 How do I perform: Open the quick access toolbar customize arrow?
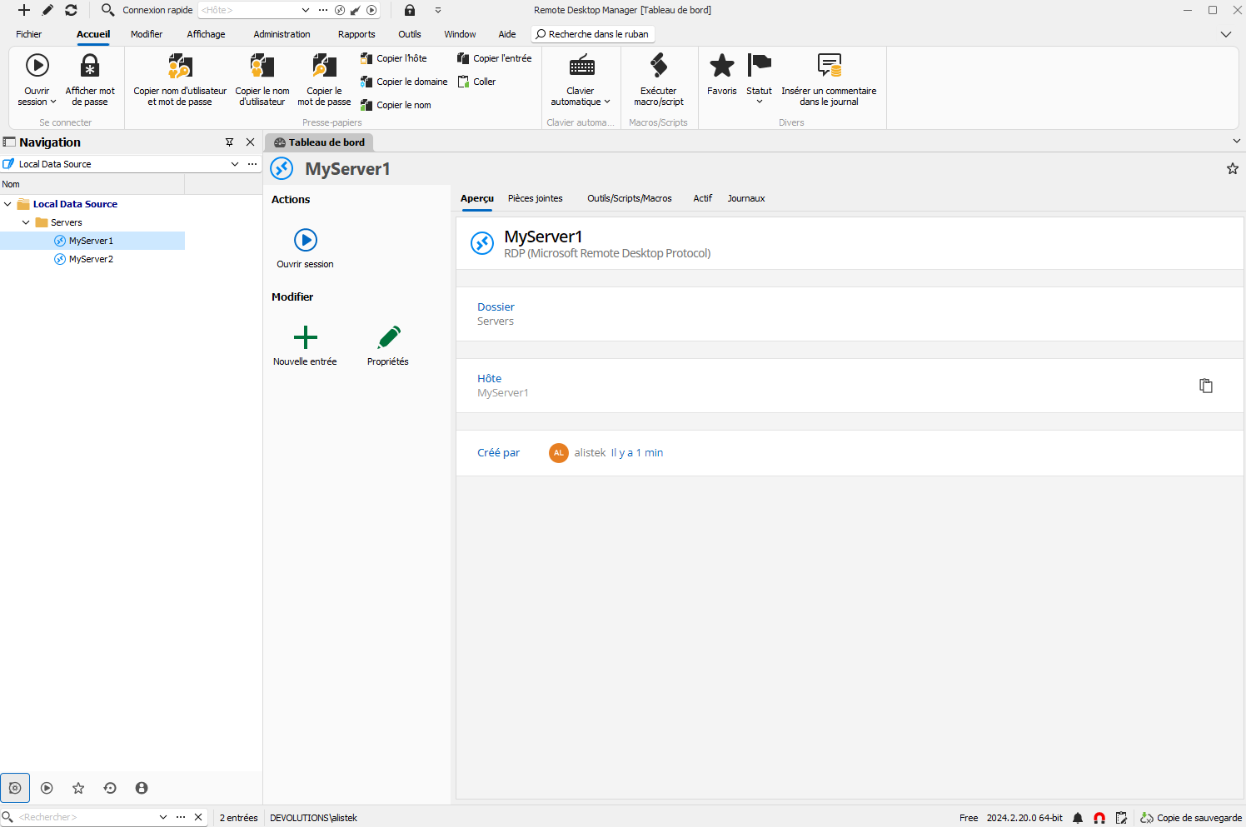438,10
